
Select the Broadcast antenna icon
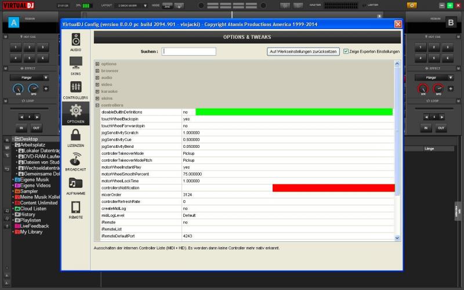[76, 159]
